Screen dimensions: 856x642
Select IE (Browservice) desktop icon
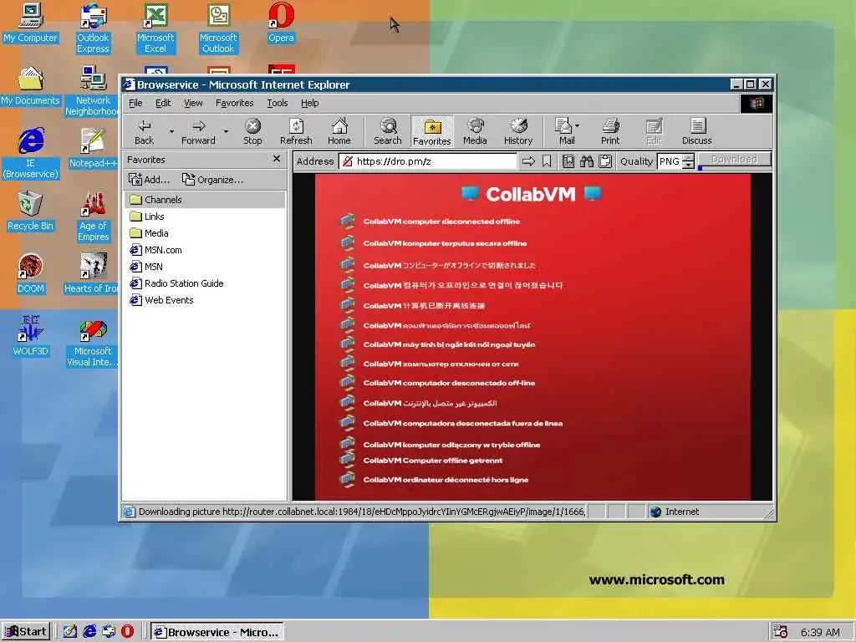click(x=31, y=154)
